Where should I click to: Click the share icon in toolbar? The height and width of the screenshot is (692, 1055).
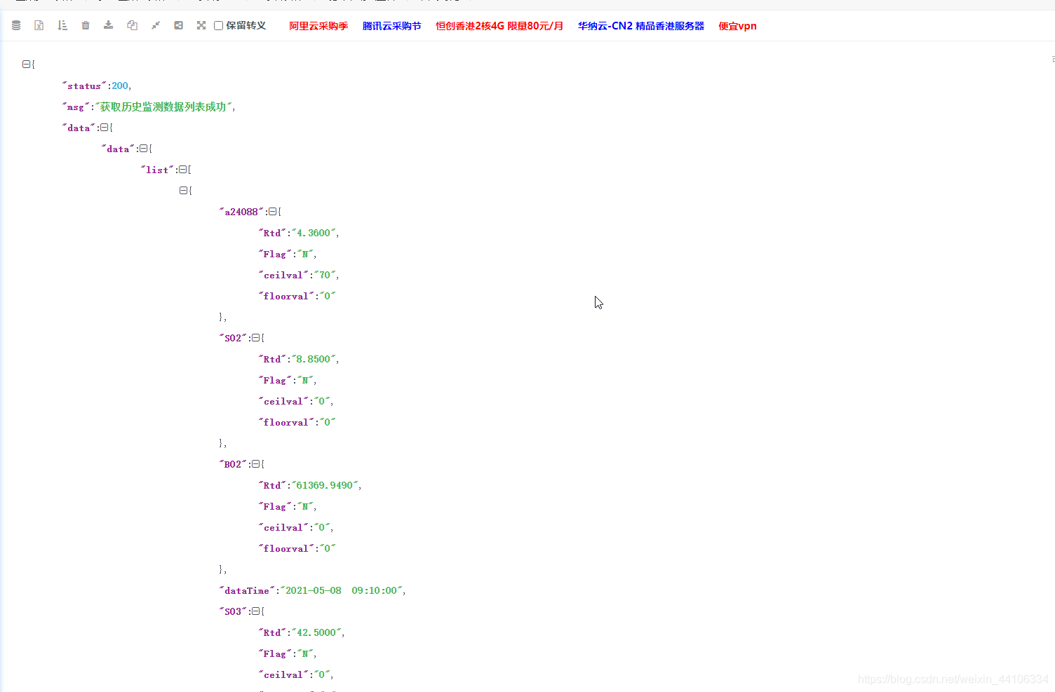[179, 25]
